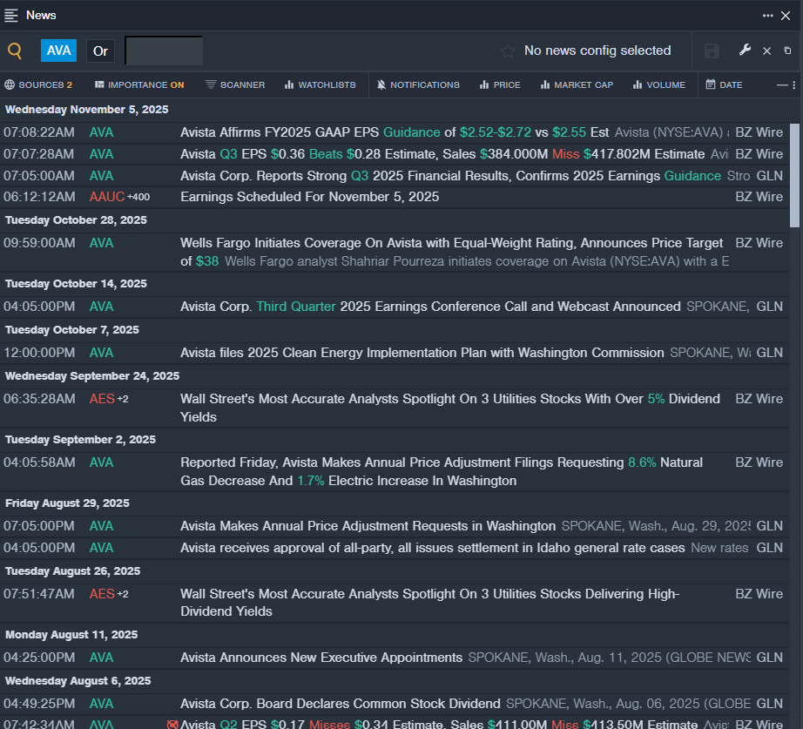Toggle the Notifications filter
This screenshot has height=729, width=803.
(418, 84)
